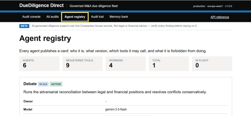Select the Agent registry tab
The width and height of the screenshot is (251, 116).
(75, 17)
